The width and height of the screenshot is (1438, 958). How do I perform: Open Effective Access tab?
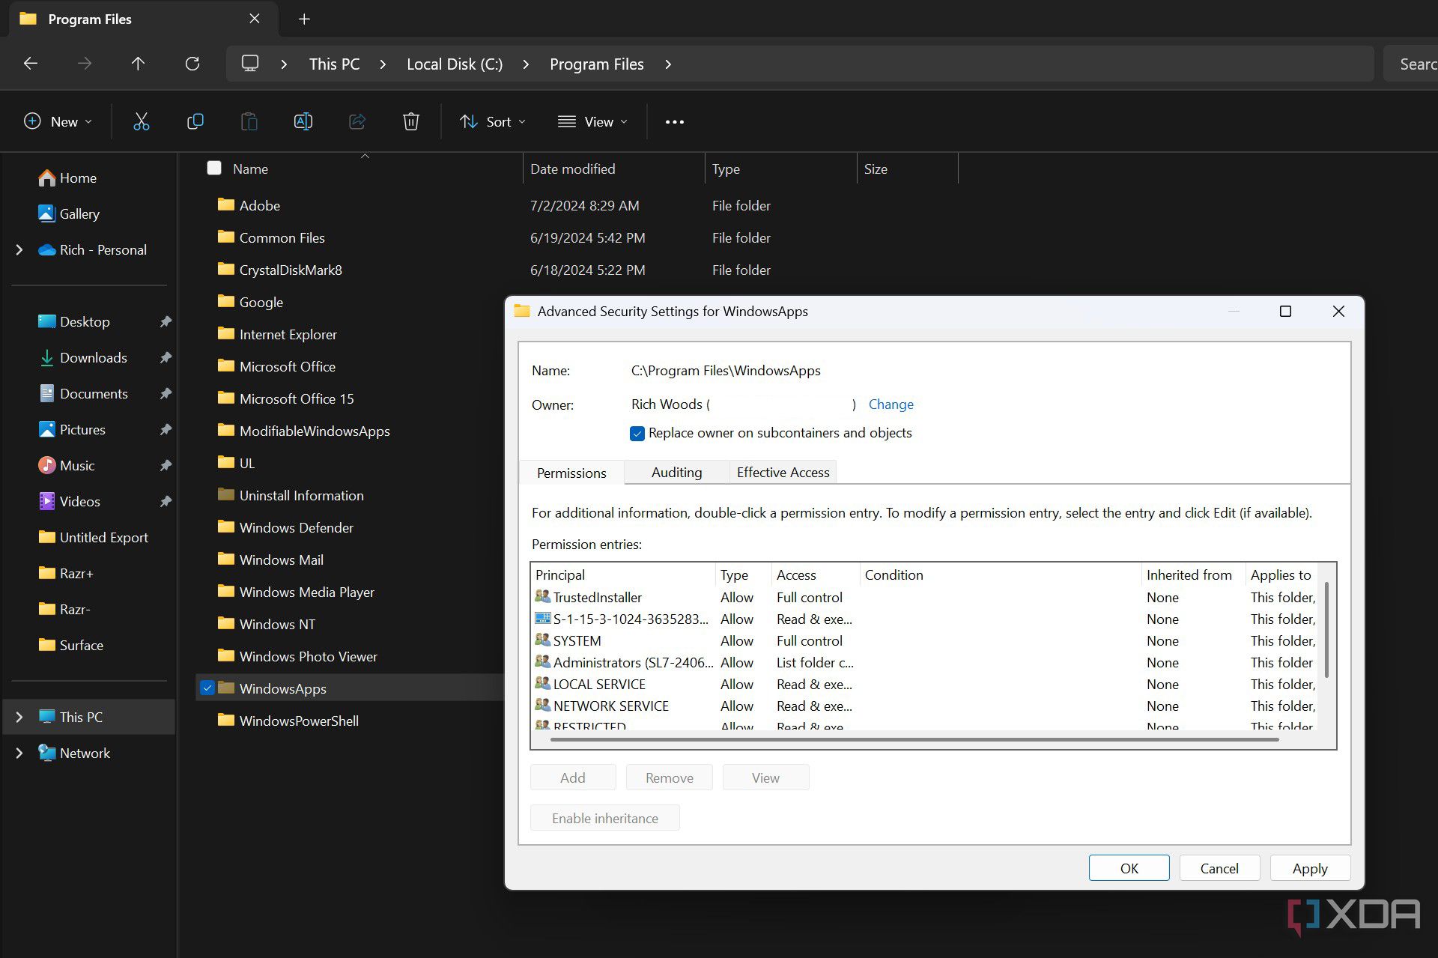coord(783,472)
